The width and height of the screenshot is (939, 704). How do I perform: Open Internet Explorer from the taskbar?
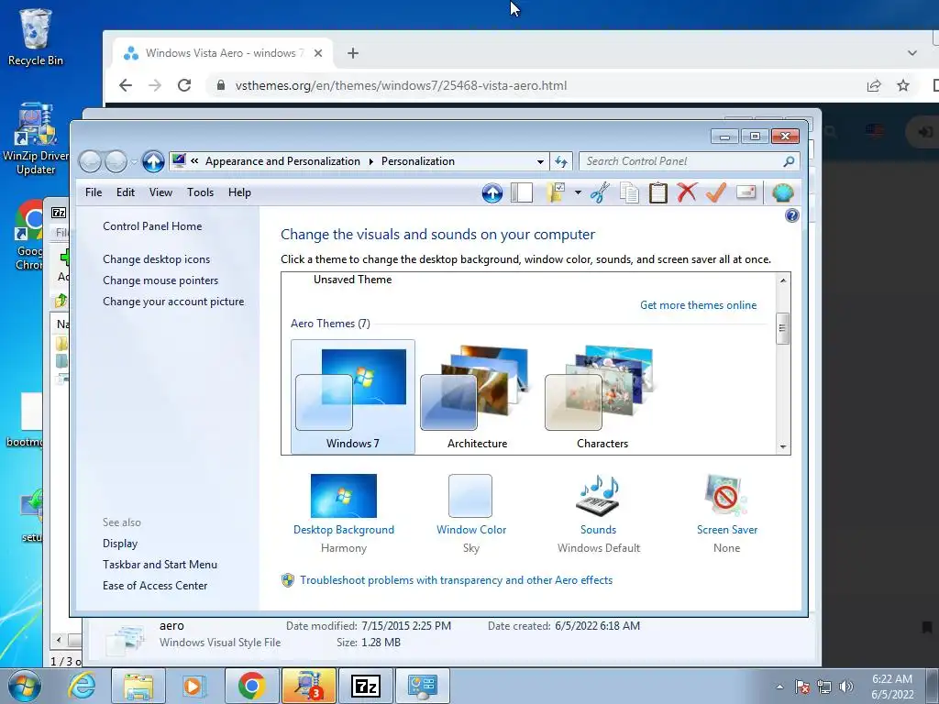click(82, 686)
